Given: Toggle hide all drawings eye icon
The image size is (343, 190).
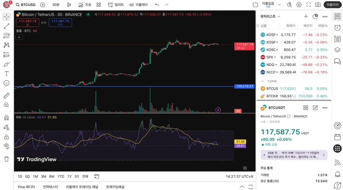Looking at the screenshot, I should point(6,146).
